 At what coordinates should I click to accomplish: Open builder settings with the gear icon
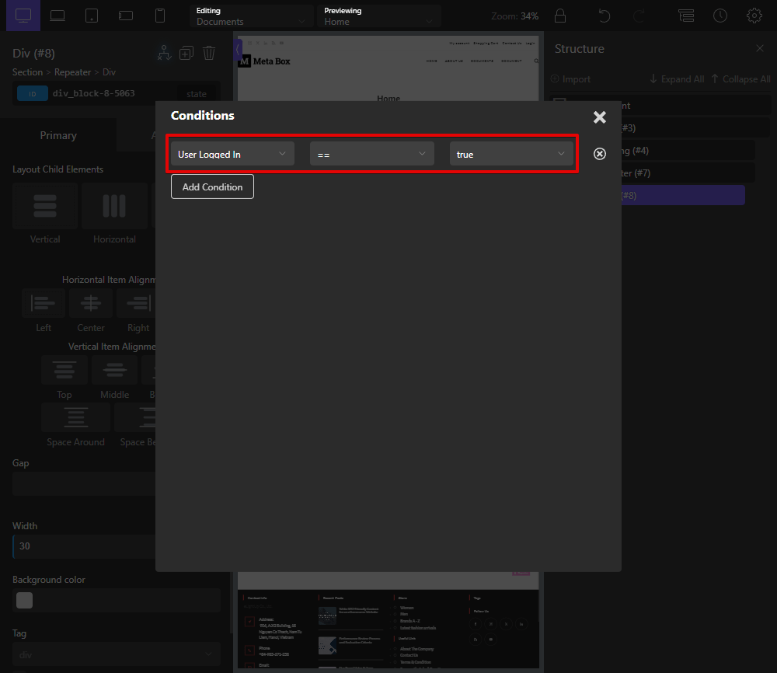(x=754, y=16)
